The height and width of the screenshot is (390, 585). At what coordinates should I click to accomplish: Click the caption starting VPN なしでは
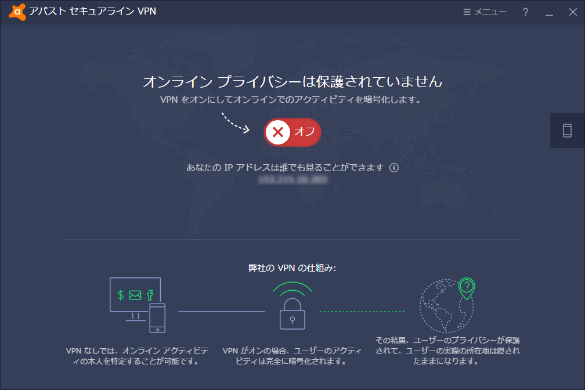138,356
